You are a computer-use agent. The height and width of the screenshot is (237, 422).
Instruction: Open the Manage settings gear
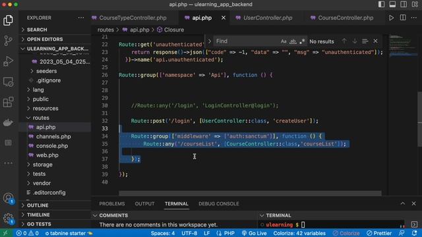8,218
